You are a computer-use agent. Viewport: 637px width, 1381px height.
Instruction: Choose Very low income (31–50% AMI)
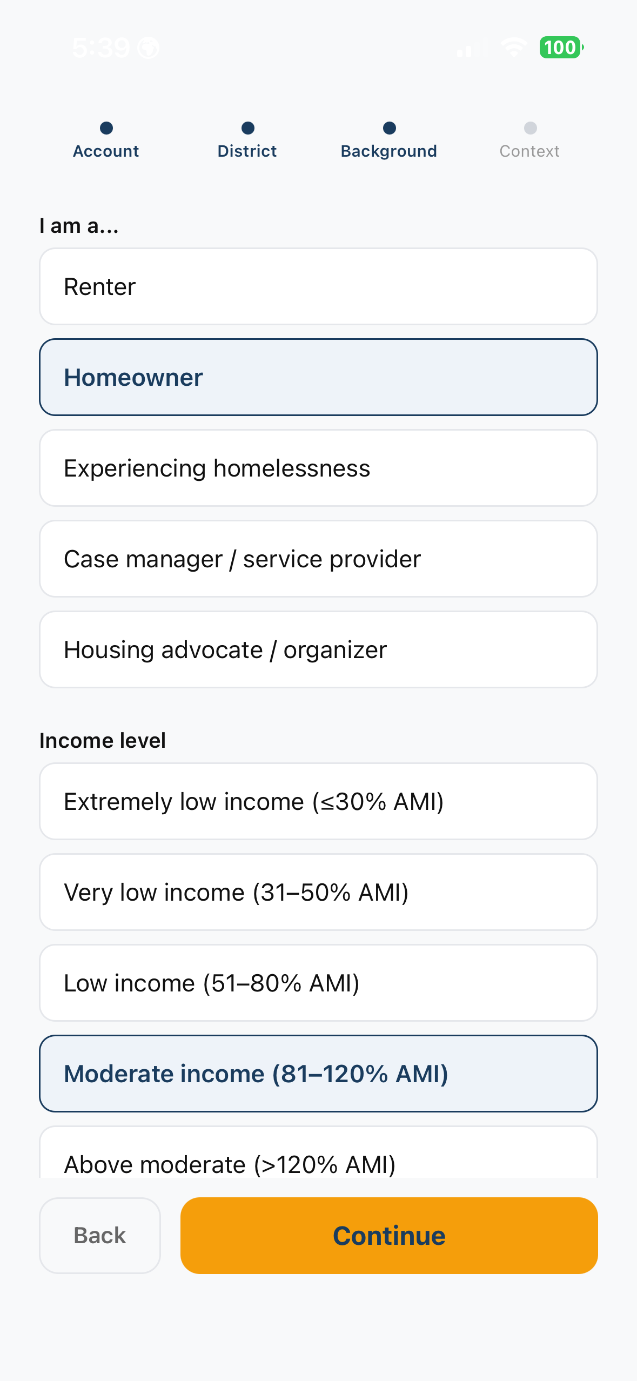(318, 892)
